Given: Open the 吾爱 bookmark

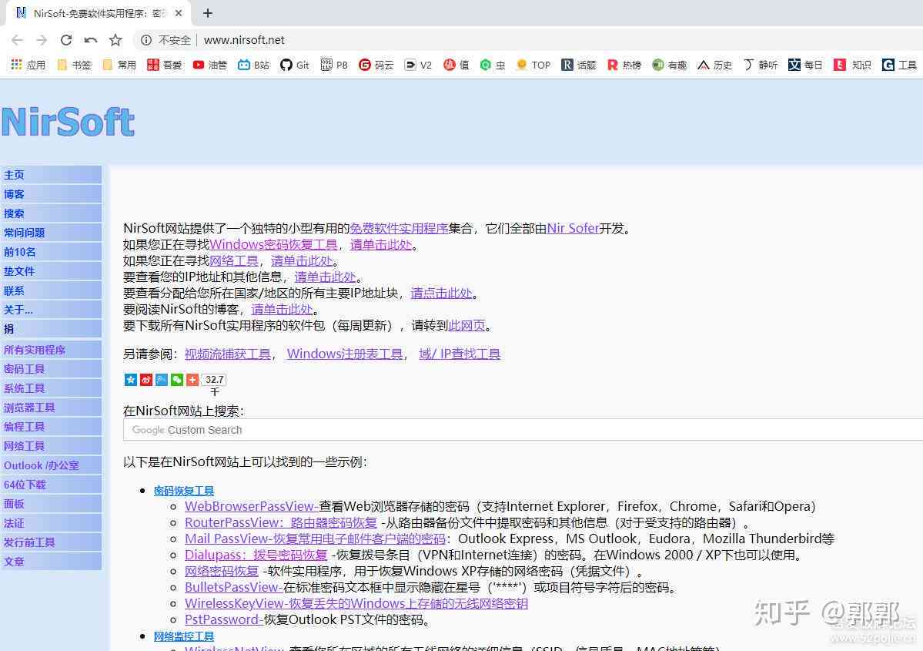Looking at the screenshot, I should tap(164, 65).
